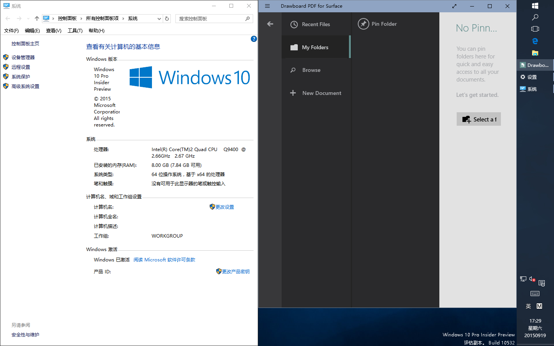
Task: Open the 帮助(H) menu
Action: (x=97, y=31)
